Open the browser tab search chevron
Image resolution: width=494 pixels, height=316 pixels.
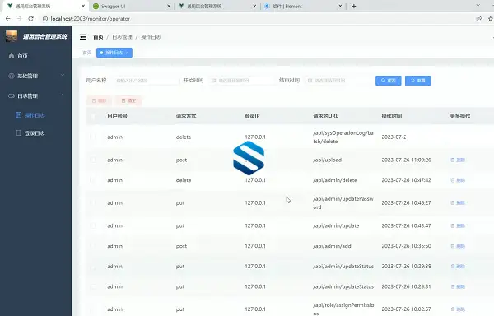(x=478, y=6)
